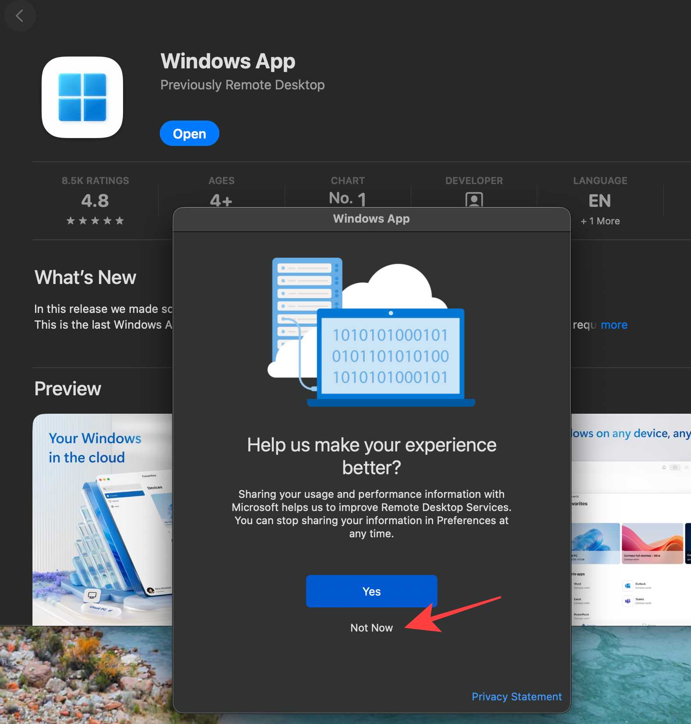Click the Windows App page title
691x724 pixels.
[x=228, y=61]
